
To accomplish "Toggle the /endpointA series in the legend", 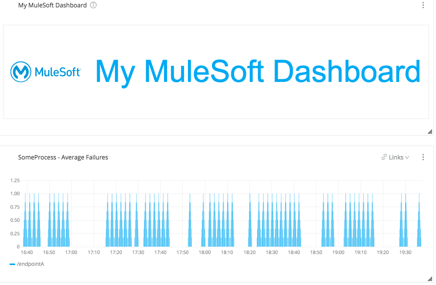I will tap(30, 264).
